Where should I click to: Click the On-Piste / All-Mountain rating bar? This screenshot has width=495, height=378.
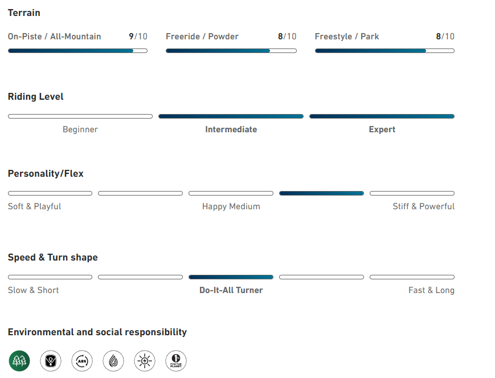(77, 51)
